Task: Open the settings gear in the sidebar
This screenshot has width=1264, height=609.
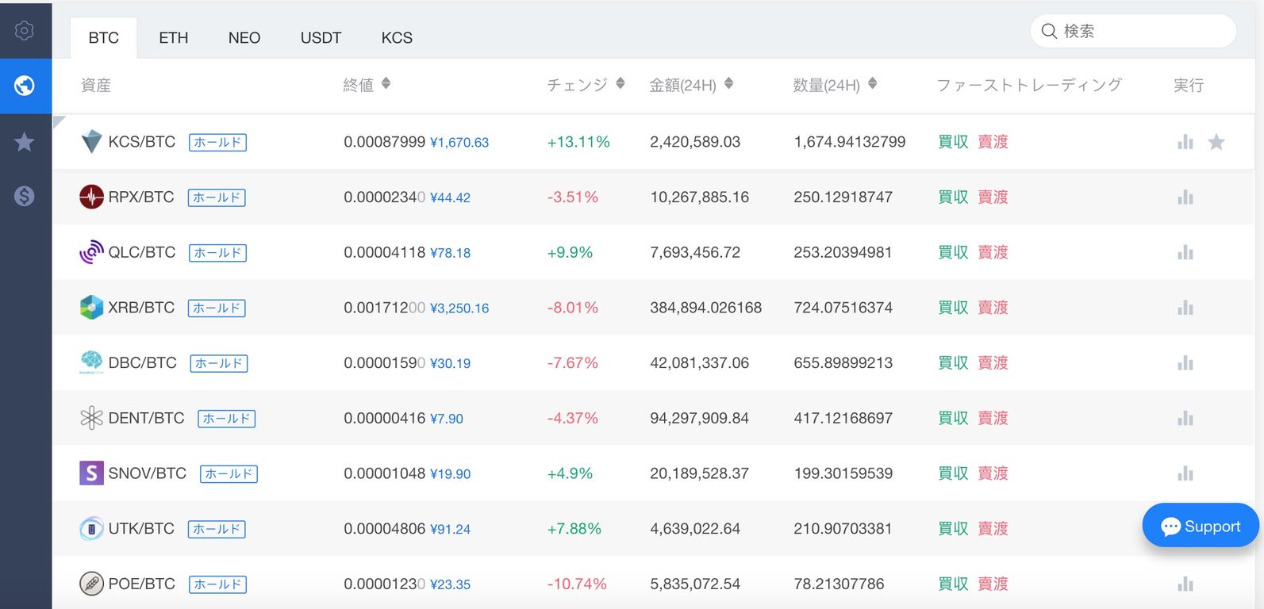Action: click(25, 30)
